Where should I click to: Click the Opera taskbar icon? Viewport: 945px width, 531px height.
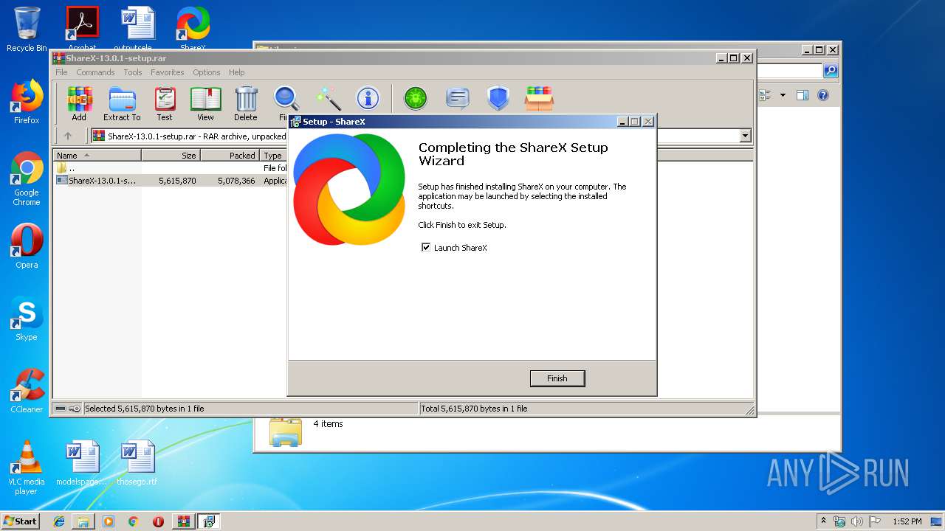click(158, 521)
